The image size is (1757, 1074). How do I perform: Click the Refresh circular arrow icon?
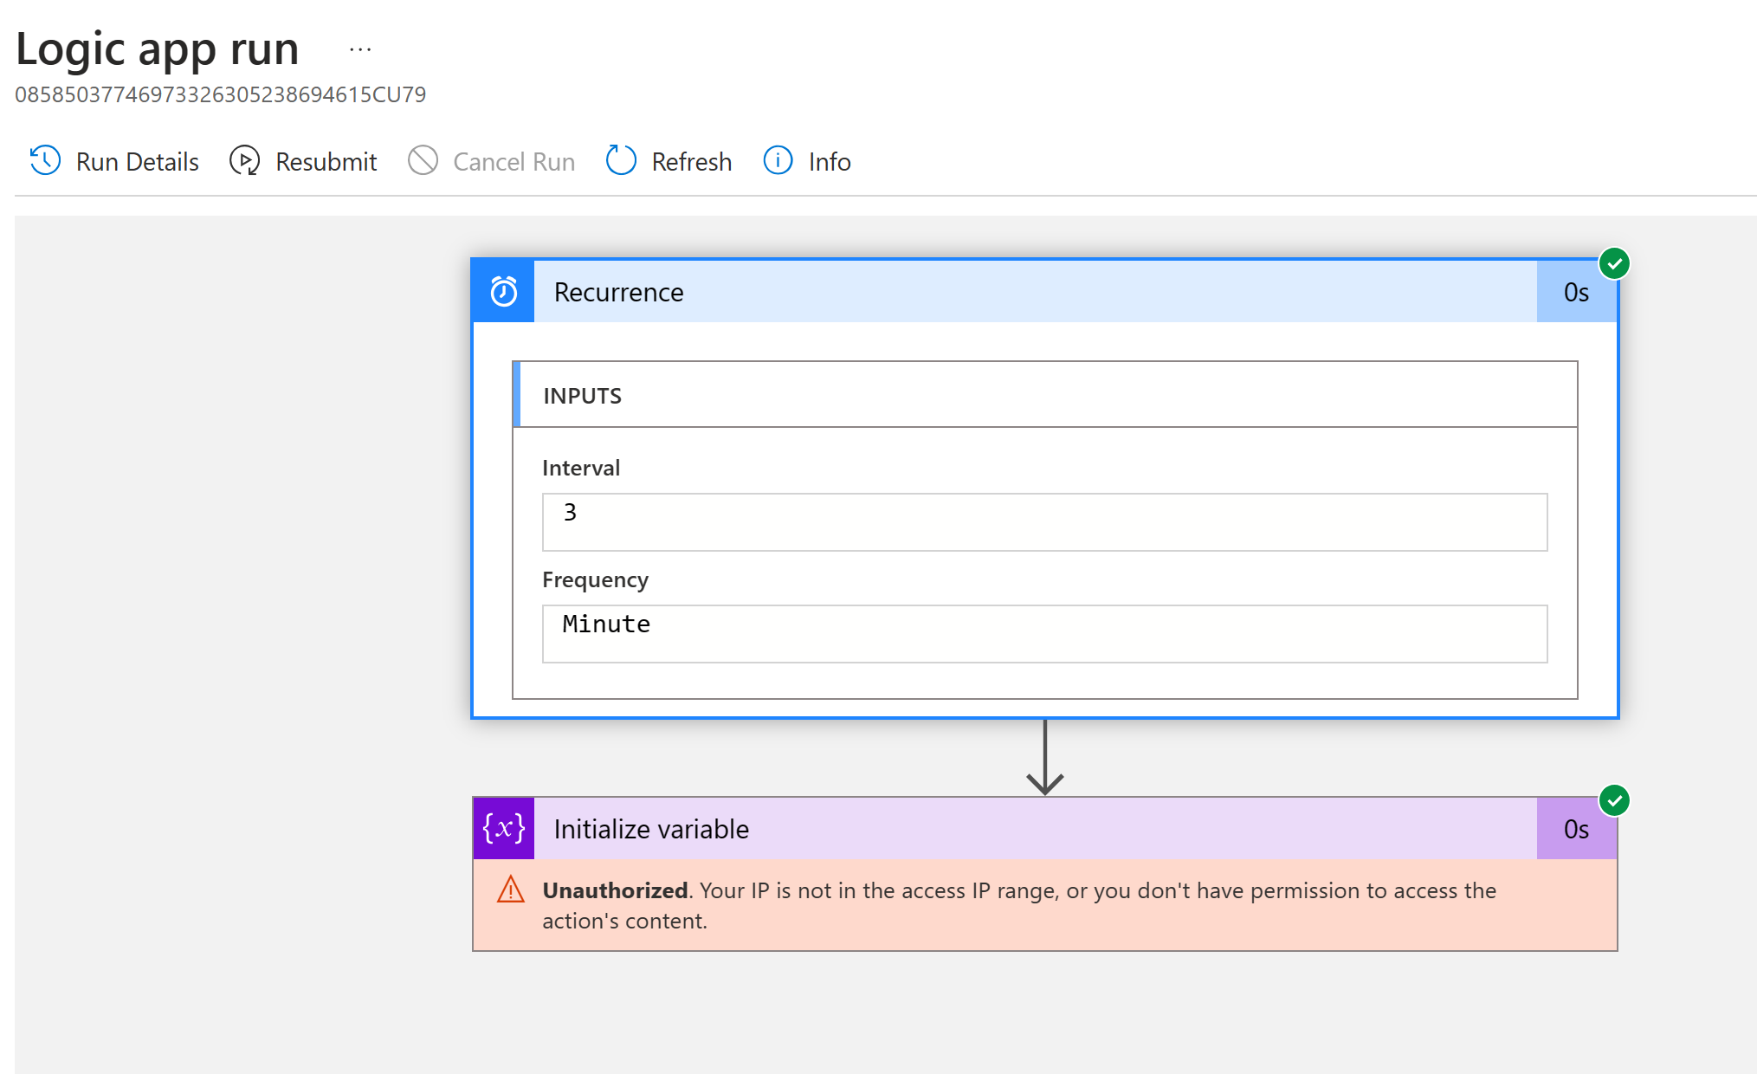620,161
